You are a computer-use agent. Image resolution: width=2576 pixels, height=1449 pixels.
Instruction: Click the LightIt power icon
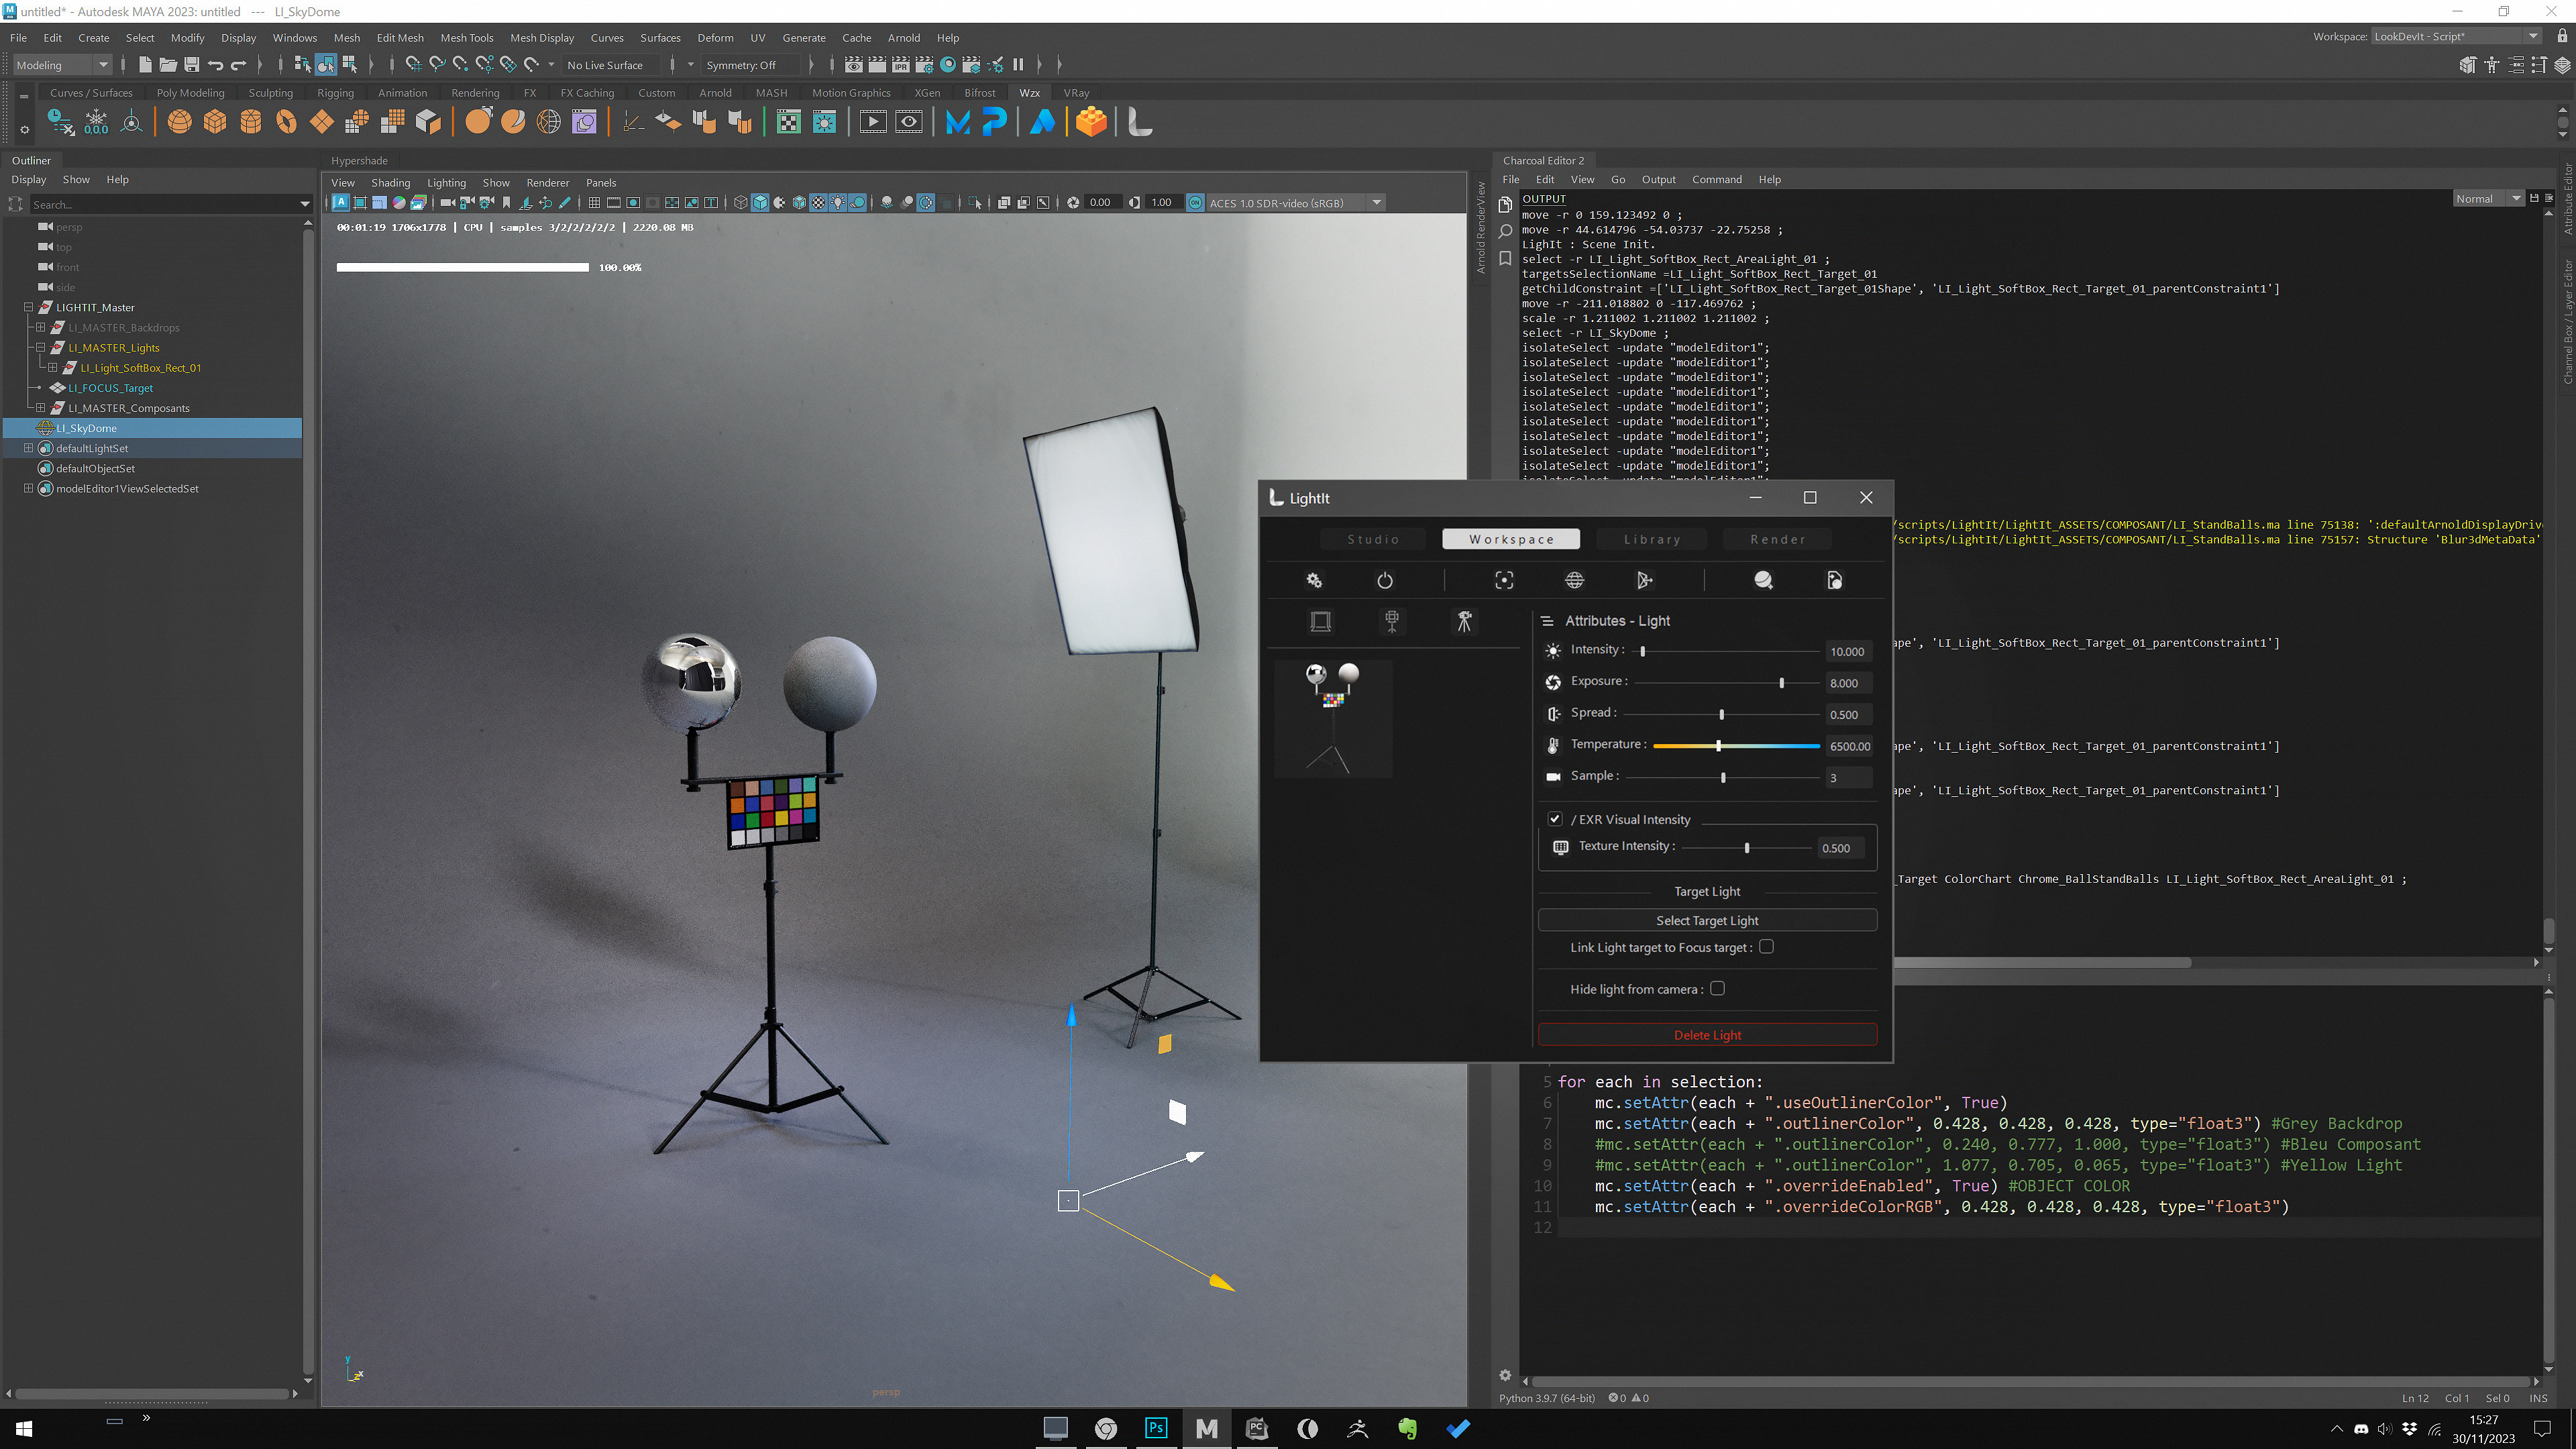[1385, 580]
